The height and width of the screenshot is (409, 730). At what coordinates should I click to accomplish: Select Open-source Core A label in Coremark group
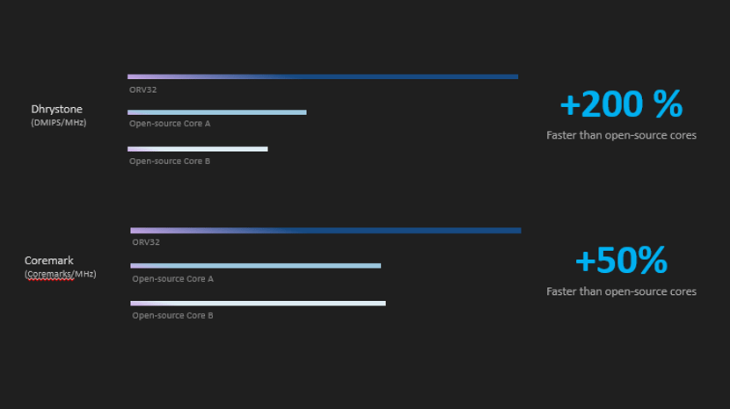point(172,279)
